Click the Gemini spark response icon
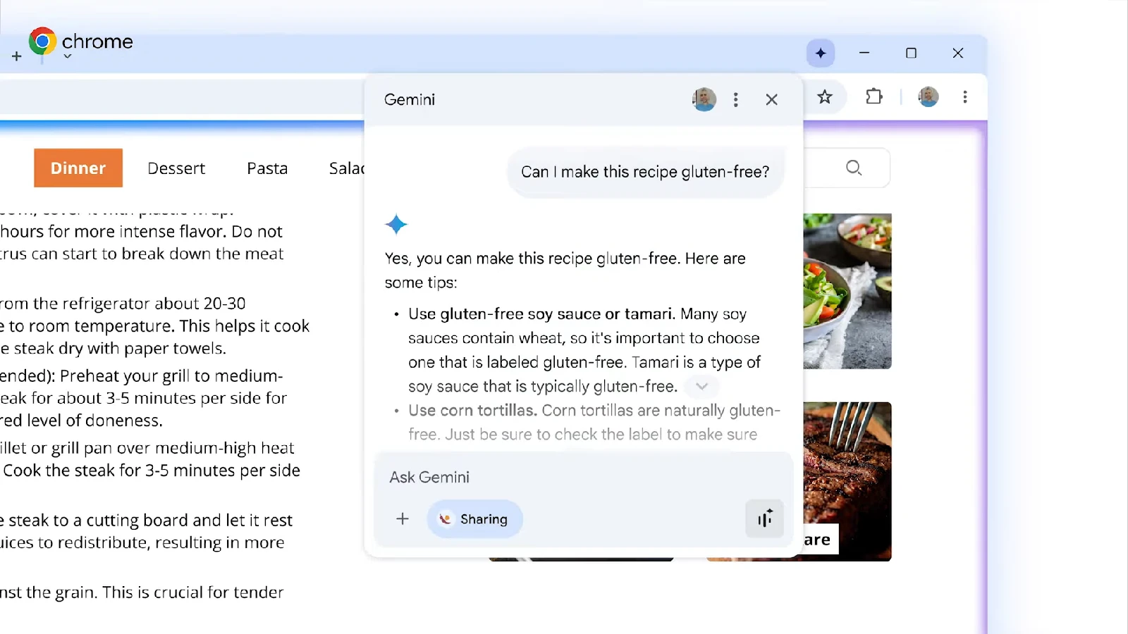The image size is (1128, 634). tap(396, 225)
